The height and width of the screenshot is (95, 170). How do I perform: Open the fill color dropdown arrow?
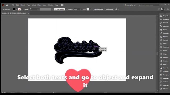[16, 9]
